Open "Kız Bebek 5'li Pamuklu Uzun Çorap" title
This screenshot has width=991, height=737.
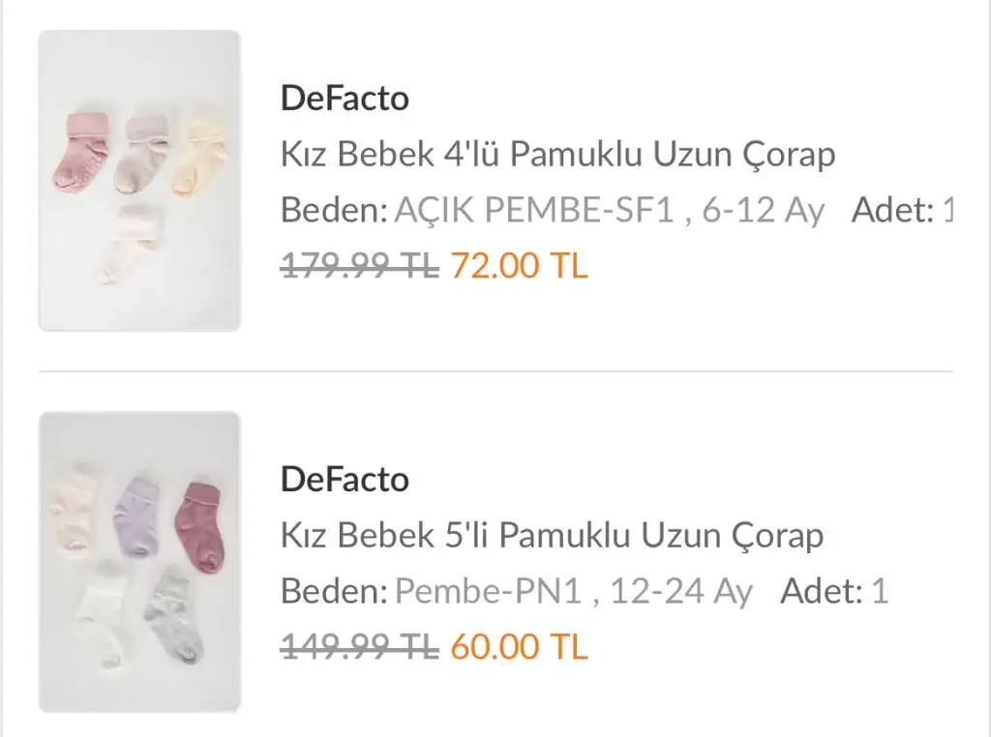(x=552, y=535)
